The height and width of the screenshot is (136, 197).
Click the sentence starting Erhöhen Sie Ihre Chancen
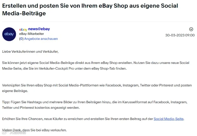pos(93,119)
